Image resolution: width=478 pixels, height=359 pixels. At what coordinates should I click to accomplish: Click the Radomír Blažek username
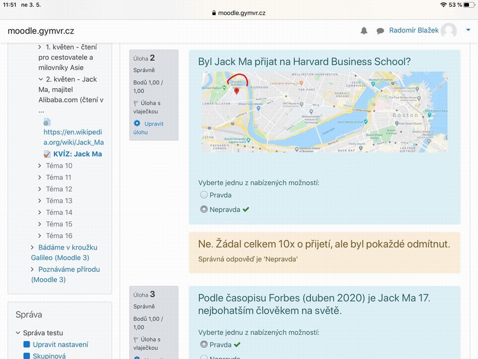(x=414, y=30)
